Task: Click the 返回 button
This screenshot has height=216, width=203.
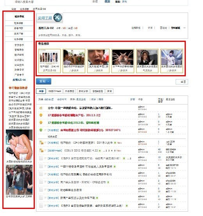Action: [182, 82]
